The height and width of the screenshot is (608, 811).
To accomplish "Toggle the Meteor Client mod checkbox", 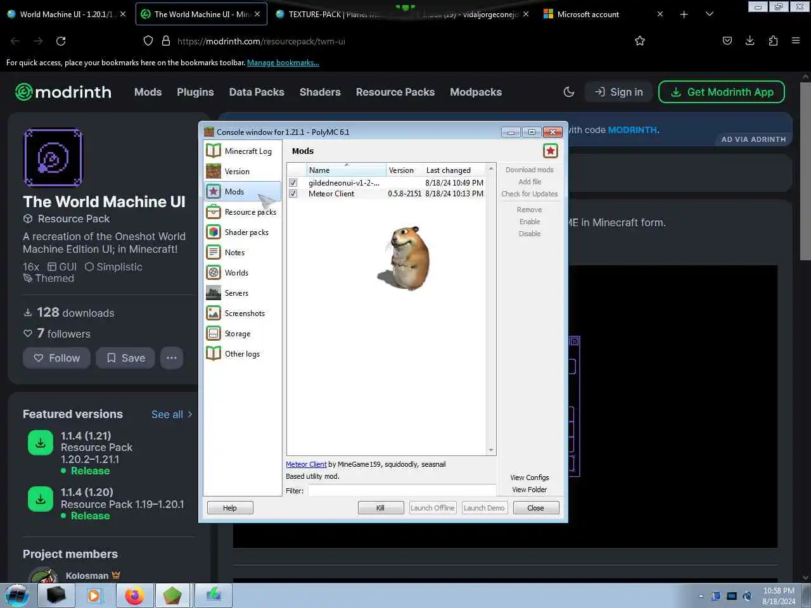I will click(x=293, y=194).
